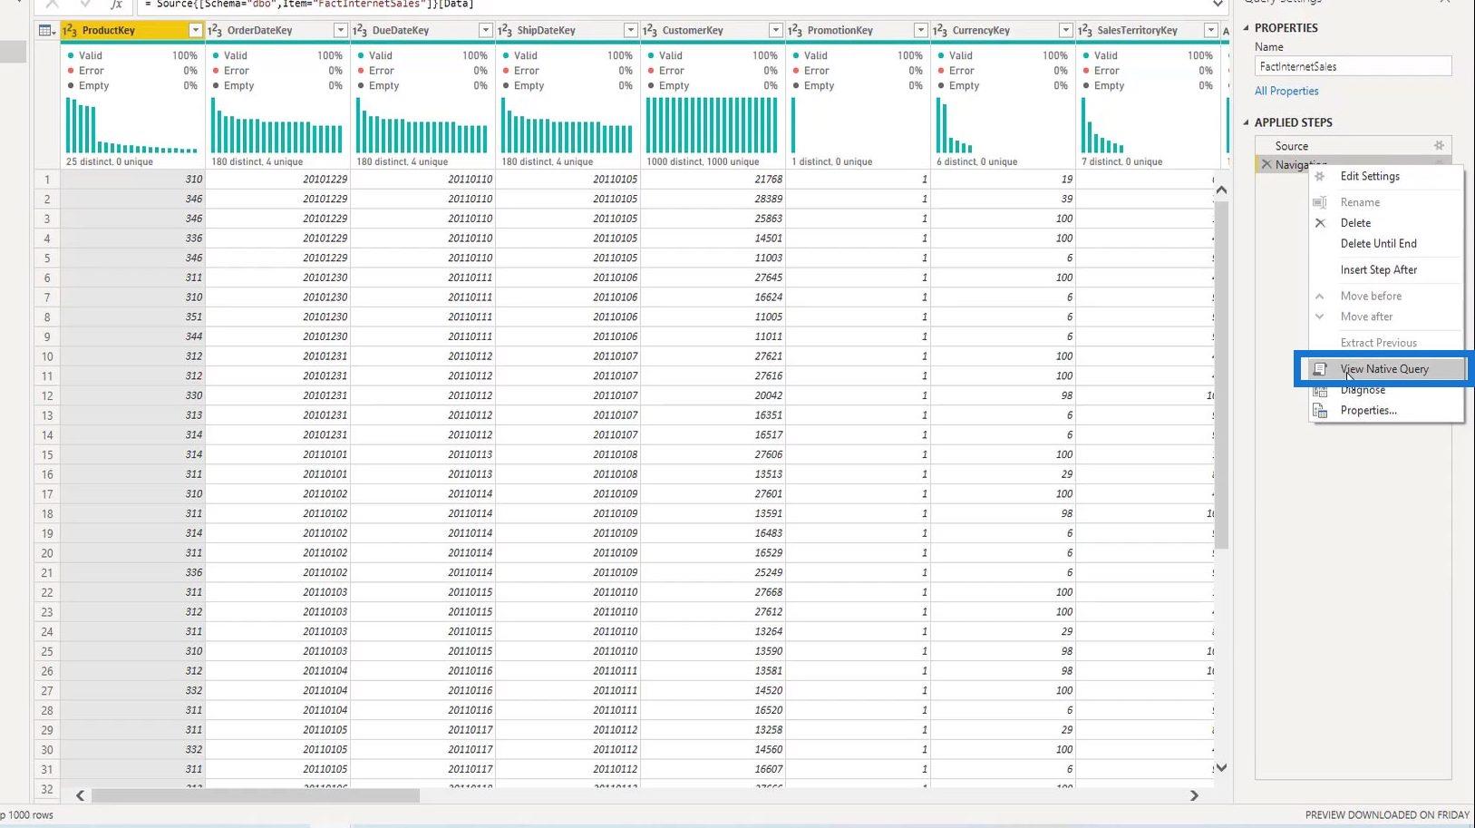Move grid right with horizontal scroll arrow
The image size is (1475, 828).
tap(1194, 795)
